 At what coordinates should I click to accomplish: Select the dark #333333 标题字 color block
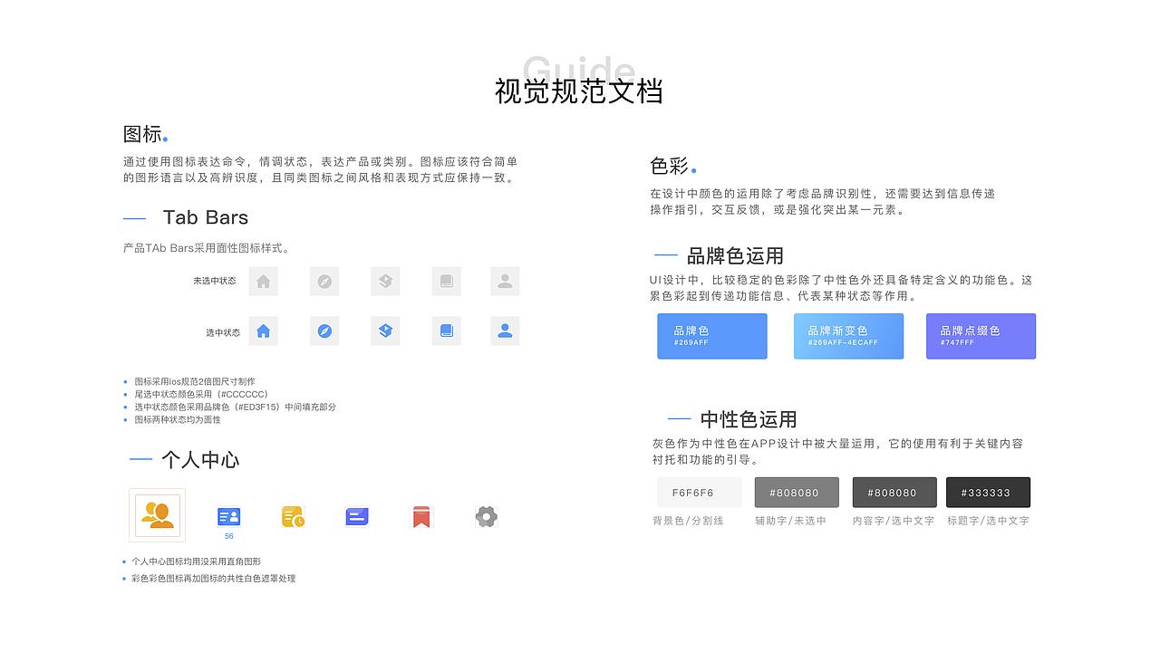[988, 492]
